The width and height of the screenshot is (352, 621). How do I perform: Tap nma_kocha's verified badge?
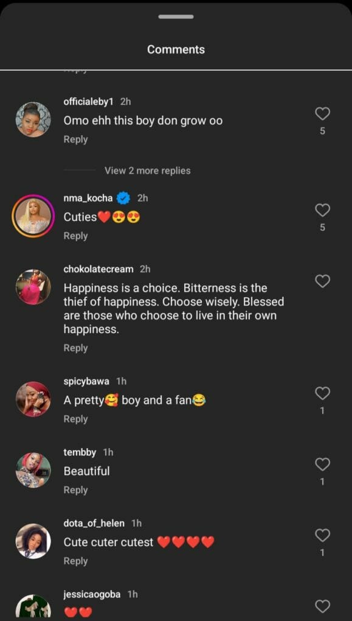coord(124,197)
